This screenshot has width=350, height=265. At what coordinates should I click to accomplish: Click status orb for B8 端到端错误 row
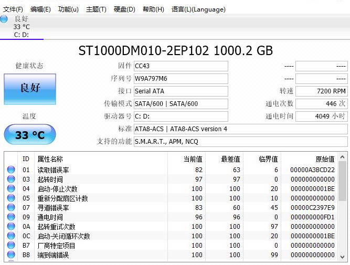11,255
